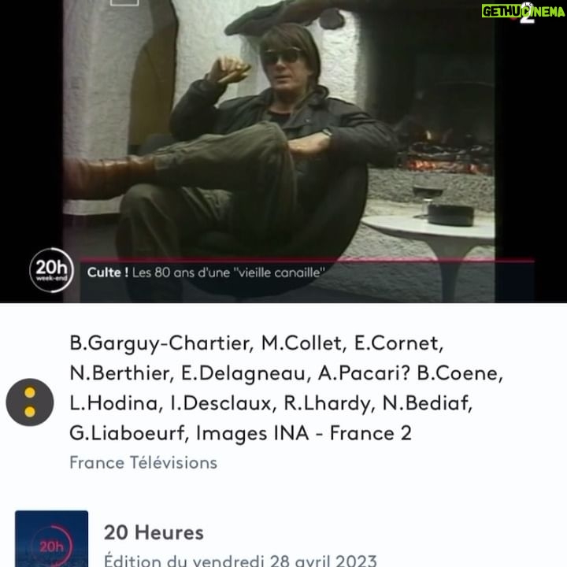The height and width of the screenshot is (567, 567).
Task: Tap "Les 80 ans d'une vieille canaille" text
Action: [228, 272]
